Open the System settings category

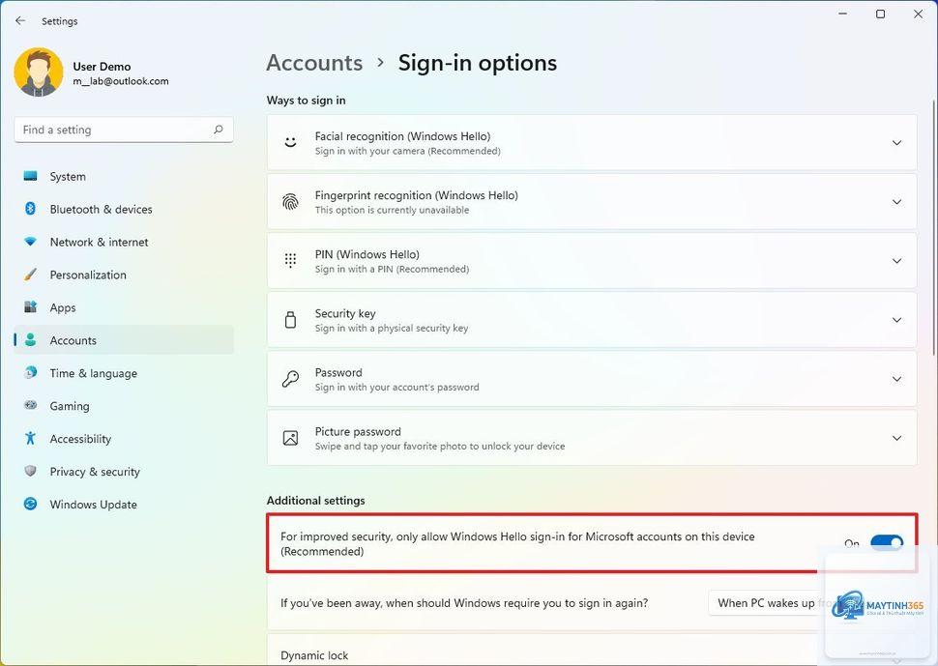[x=123, y=176]
